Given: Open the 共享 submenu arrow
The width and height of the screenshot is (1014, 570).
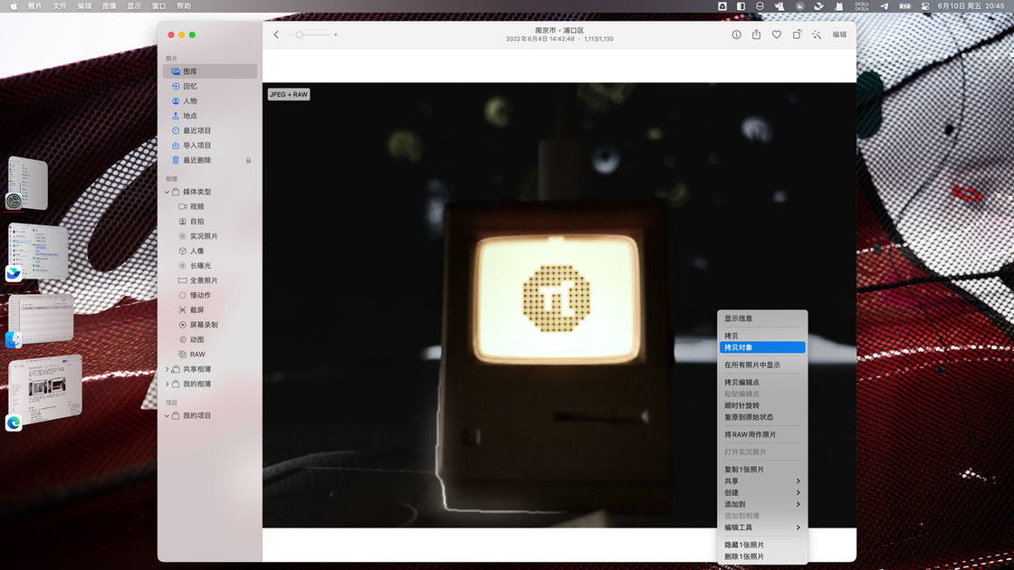Looking at the screenshot, I should click(x=798, y=481).
